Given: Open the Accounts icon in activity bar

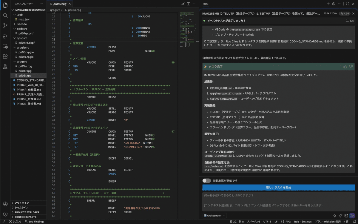Looking at the screenshot, I should pyautogui.click(x=5, y=204).
